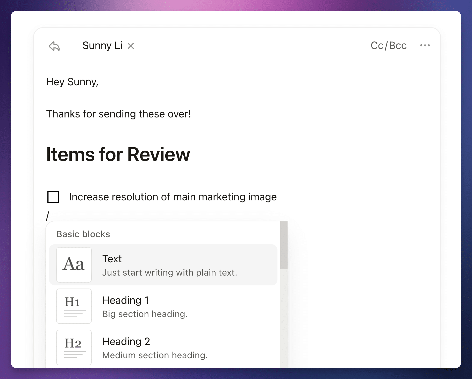This screenshot has height=379, width=472.
Task: Click 'Thanks for sending these over!' line
Action: point(119,114)
